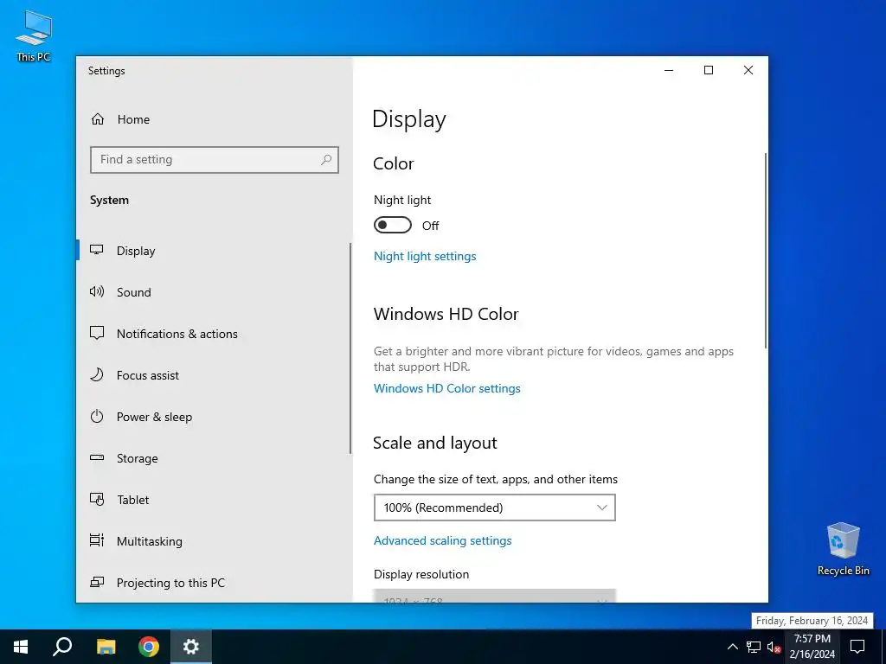Open the taskbar clock and date
This screenshot has width=886, height=664.
(x=812, y=647)
